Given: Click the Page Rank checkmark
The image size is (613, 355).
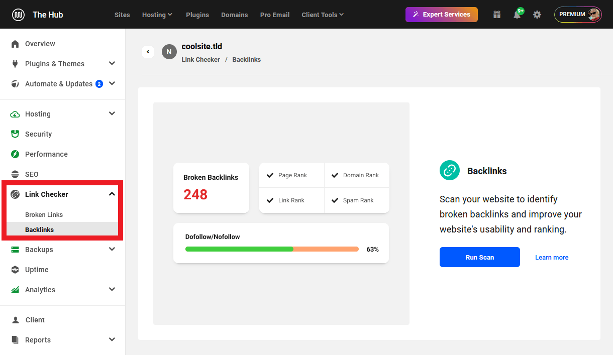Looking at the screenshot, I should click(270, 175).
